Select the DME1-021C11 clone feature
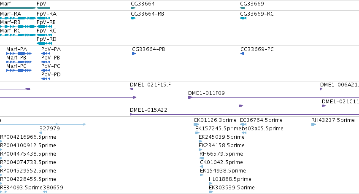 [x=340, y=106]
